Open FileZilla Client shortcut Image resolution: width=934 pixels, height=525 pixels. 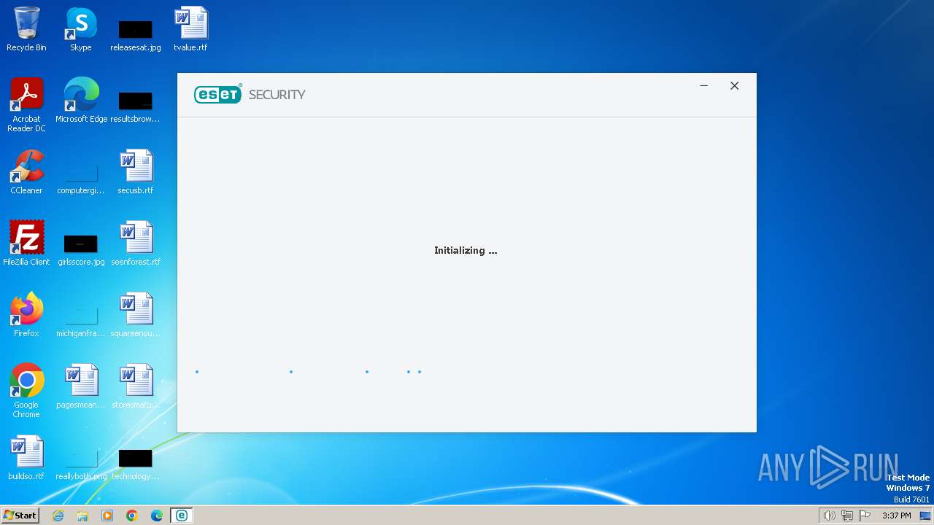coord(26,244)
